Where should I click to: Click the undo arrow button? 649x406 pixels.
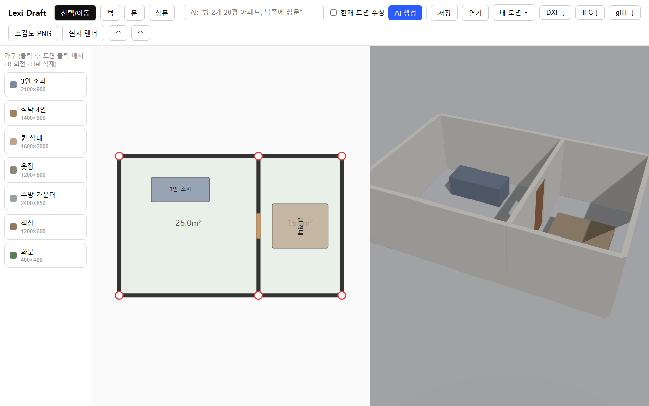118,33
